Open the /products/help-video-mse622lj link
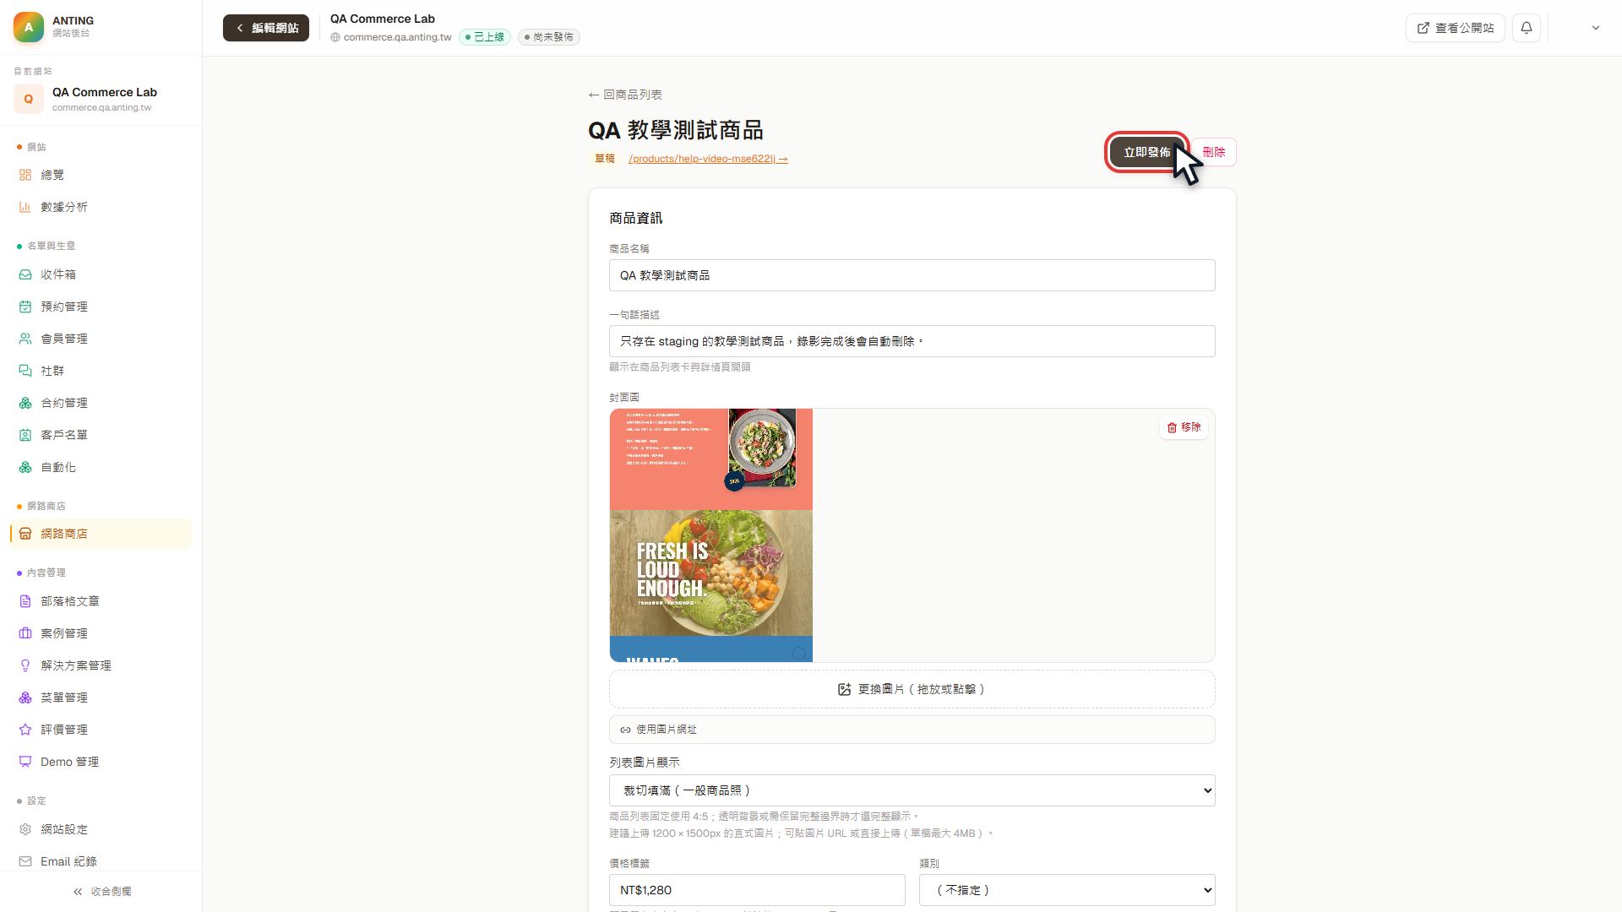This screenshot has height=912, width=1622. point(708,159)
